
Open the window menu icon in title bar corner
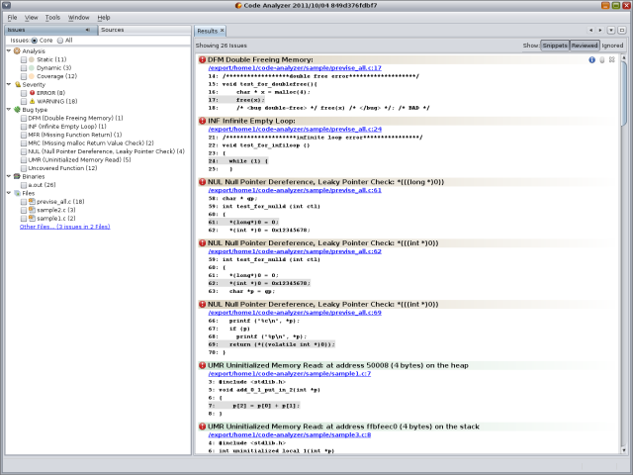tap(6, 5)
